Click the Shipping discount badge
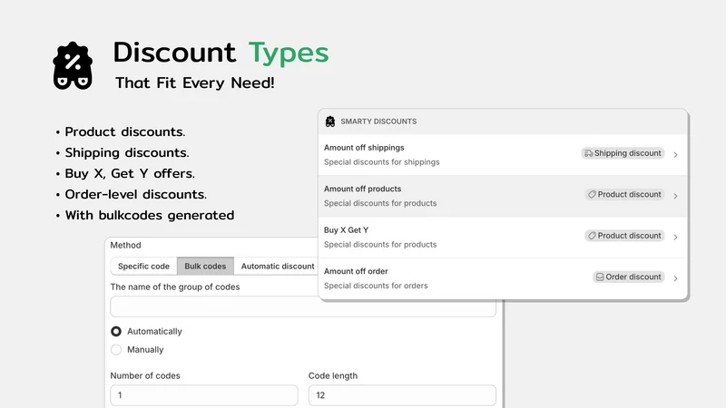726x408 pixels. (623, 153)
